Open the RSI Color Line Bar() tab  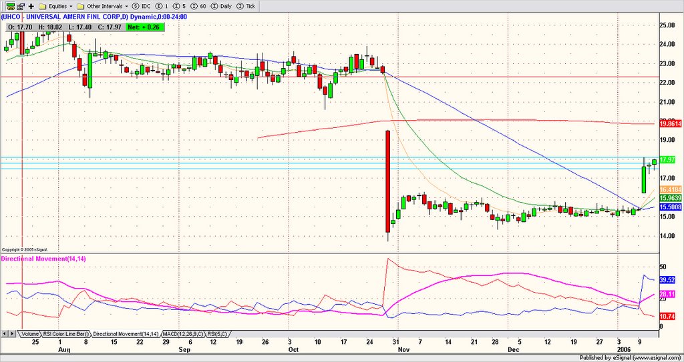66,334
